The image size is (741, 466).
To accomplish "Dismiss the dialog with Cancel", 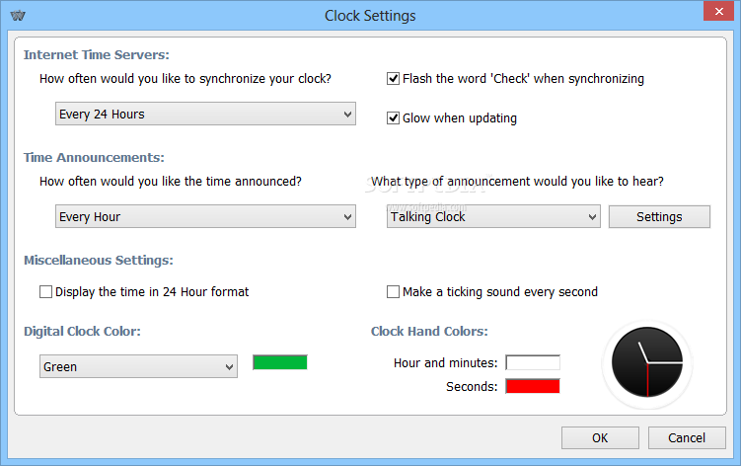I will [687, 438].
